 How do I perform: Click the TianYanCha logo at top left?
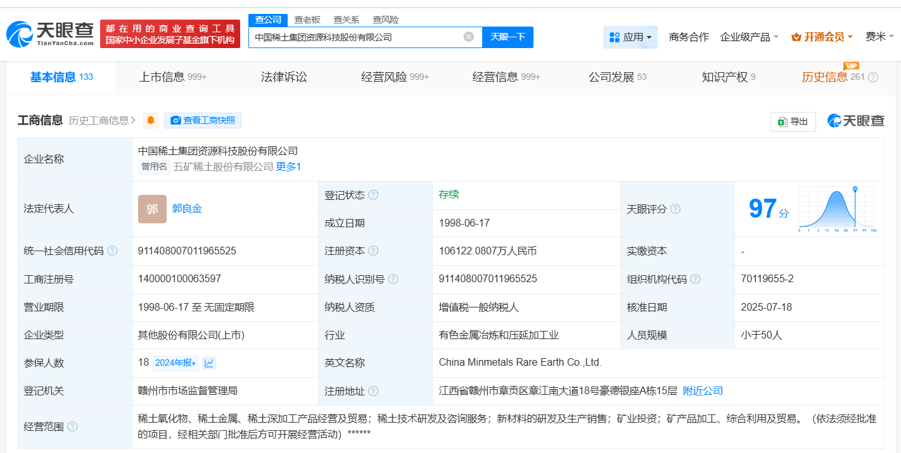pyautogui.click(x=50, y=34)
